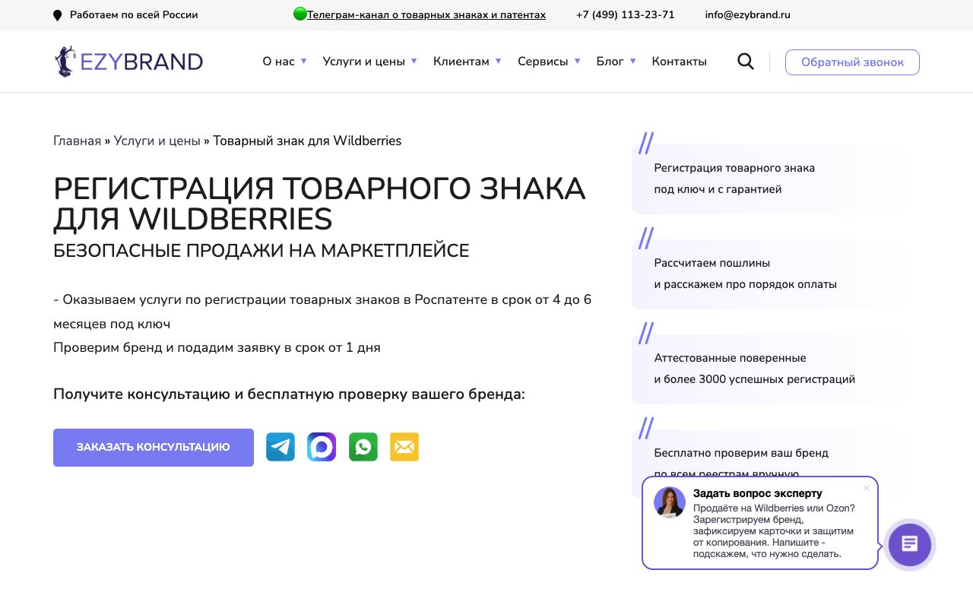Click the Задать вопрос эксперту heading

click(757, 493)
